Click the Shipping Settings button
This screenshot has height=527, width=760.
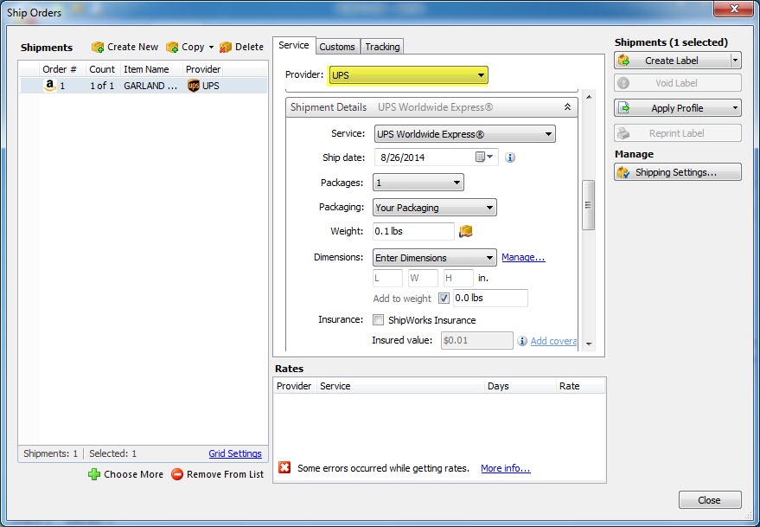tap(678, 172)
